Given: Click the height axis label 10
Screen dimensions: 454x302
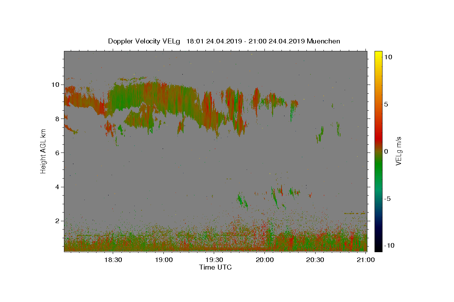Looking at the screenshot, I should 55,85.
